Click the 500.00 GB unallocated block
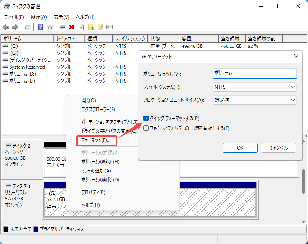This screenshot has height=244, width=308. point(56,162)
